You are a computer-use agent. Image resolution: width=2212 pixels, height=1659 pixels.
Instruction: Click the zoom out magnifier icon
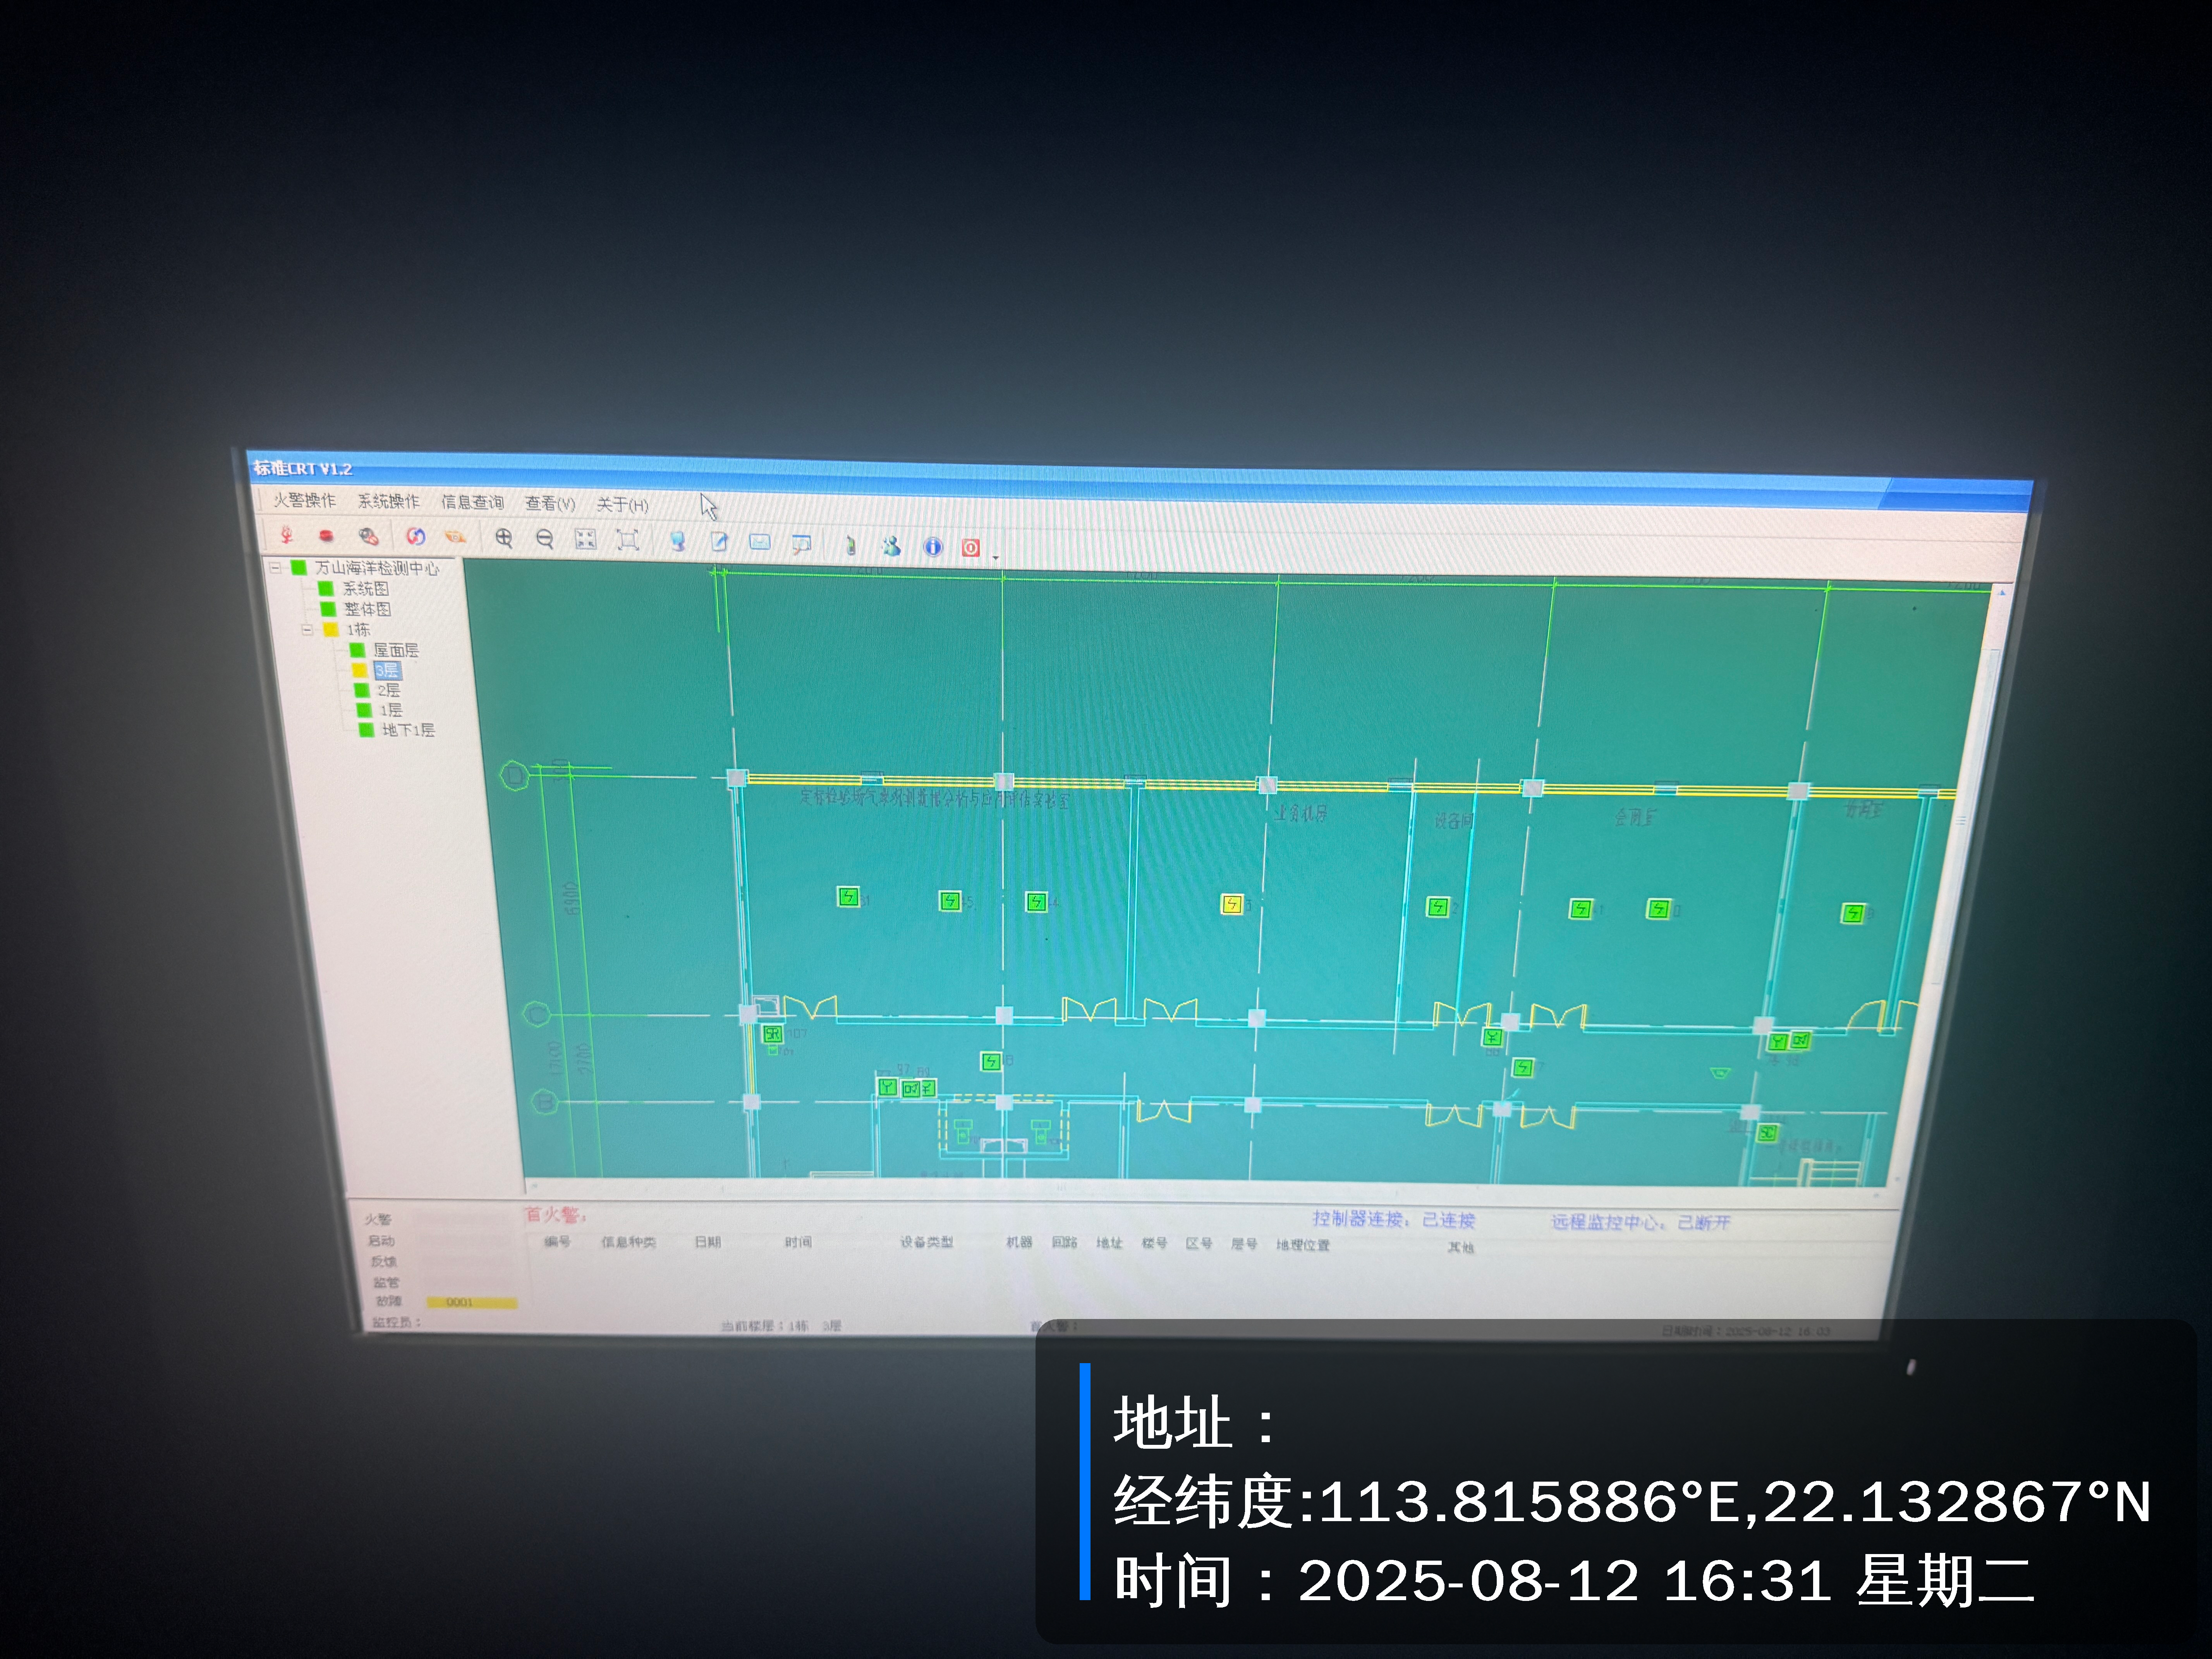click(x=545, y=540)
